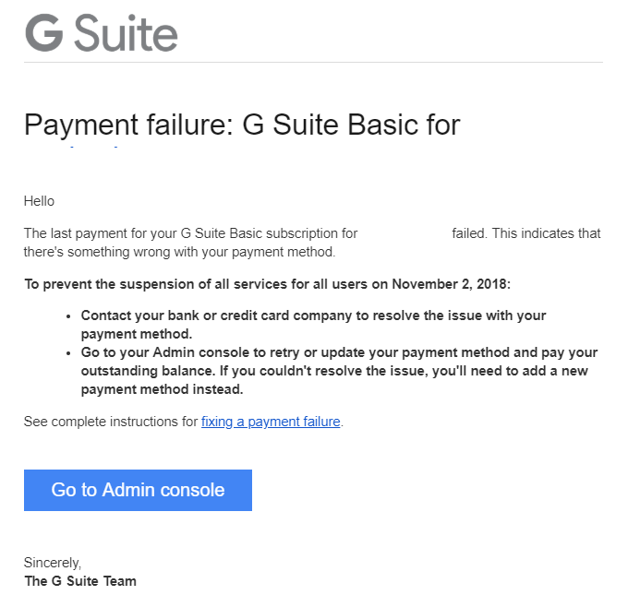Click the second bullet point marker

pos(69,353)
